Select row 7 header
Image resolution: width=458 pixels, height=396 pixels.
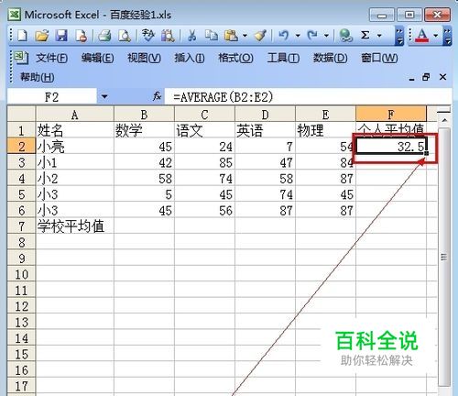click(x=21, y=226)
